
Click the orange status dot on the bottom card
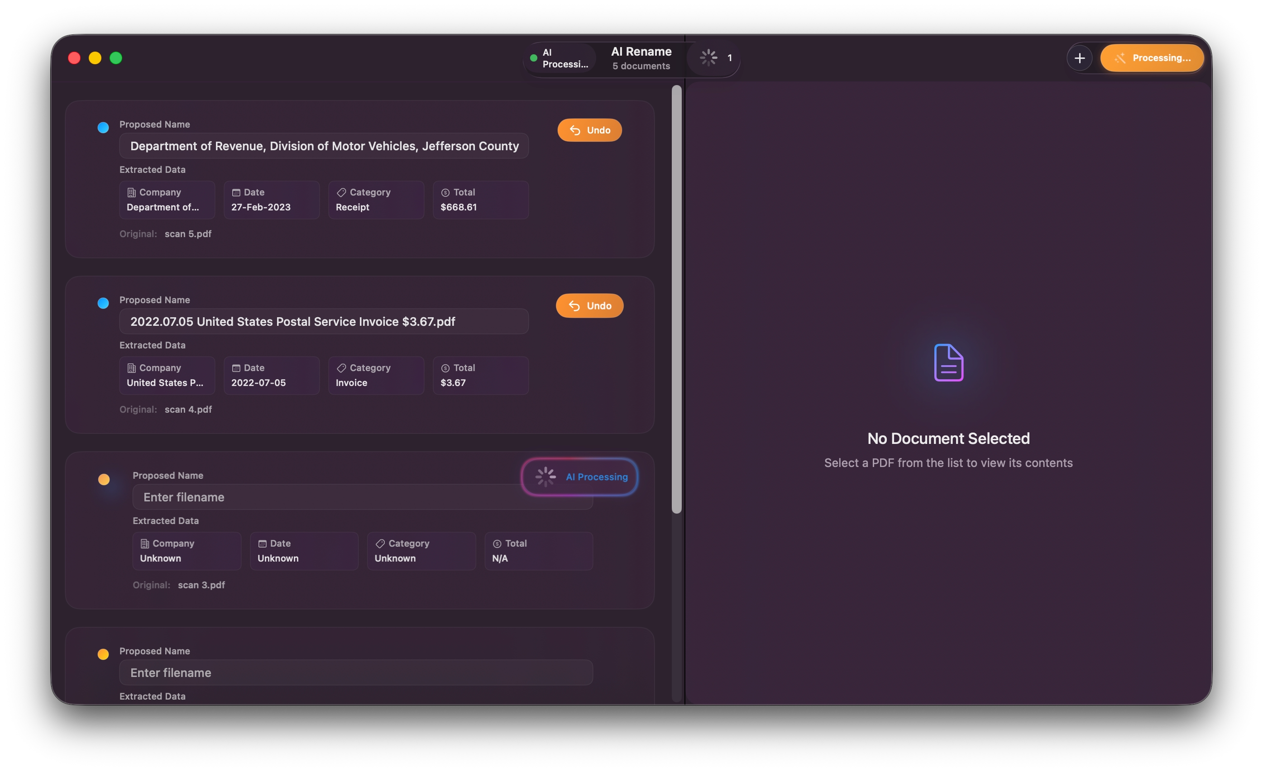[x=103, y=654]
